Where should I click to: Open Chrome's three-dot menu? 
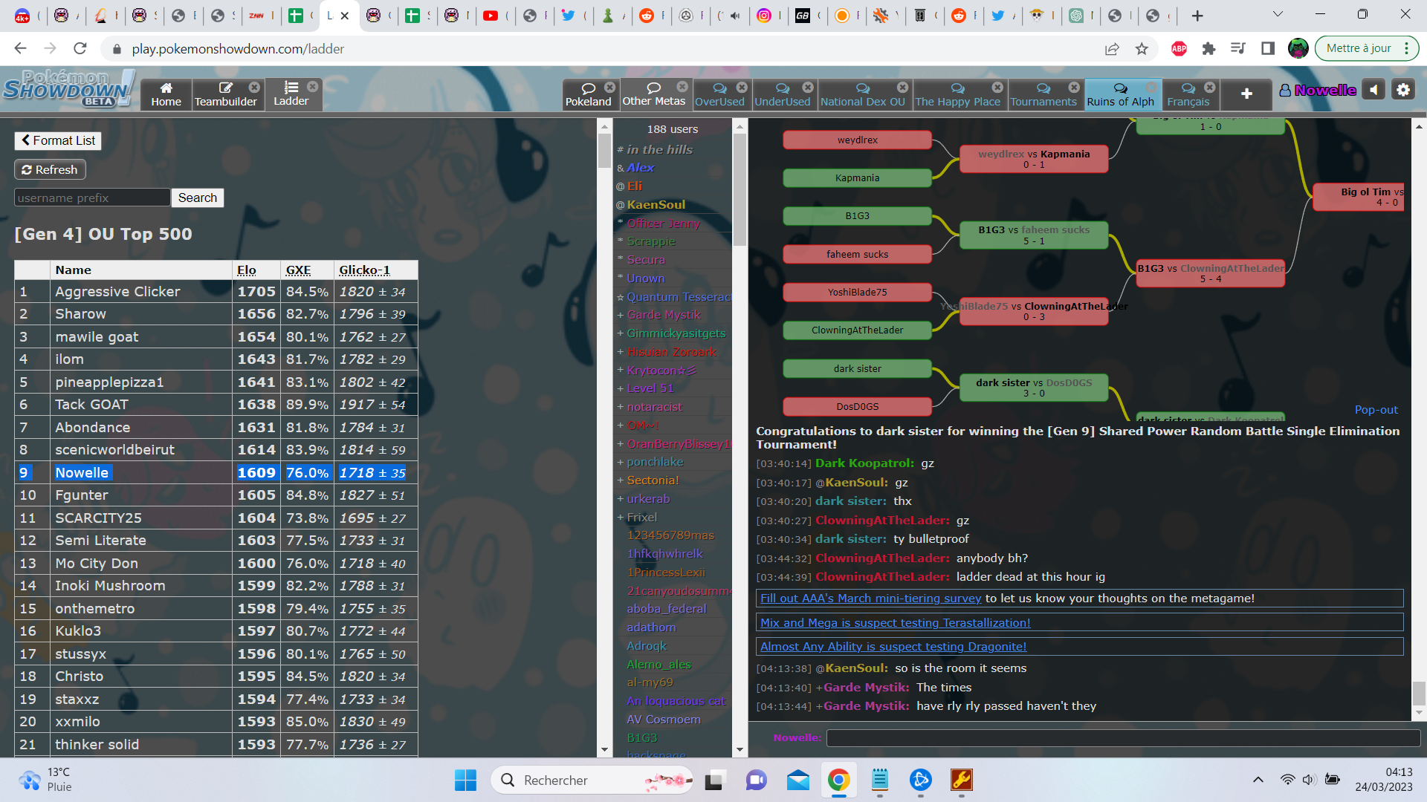[1407, 48]
